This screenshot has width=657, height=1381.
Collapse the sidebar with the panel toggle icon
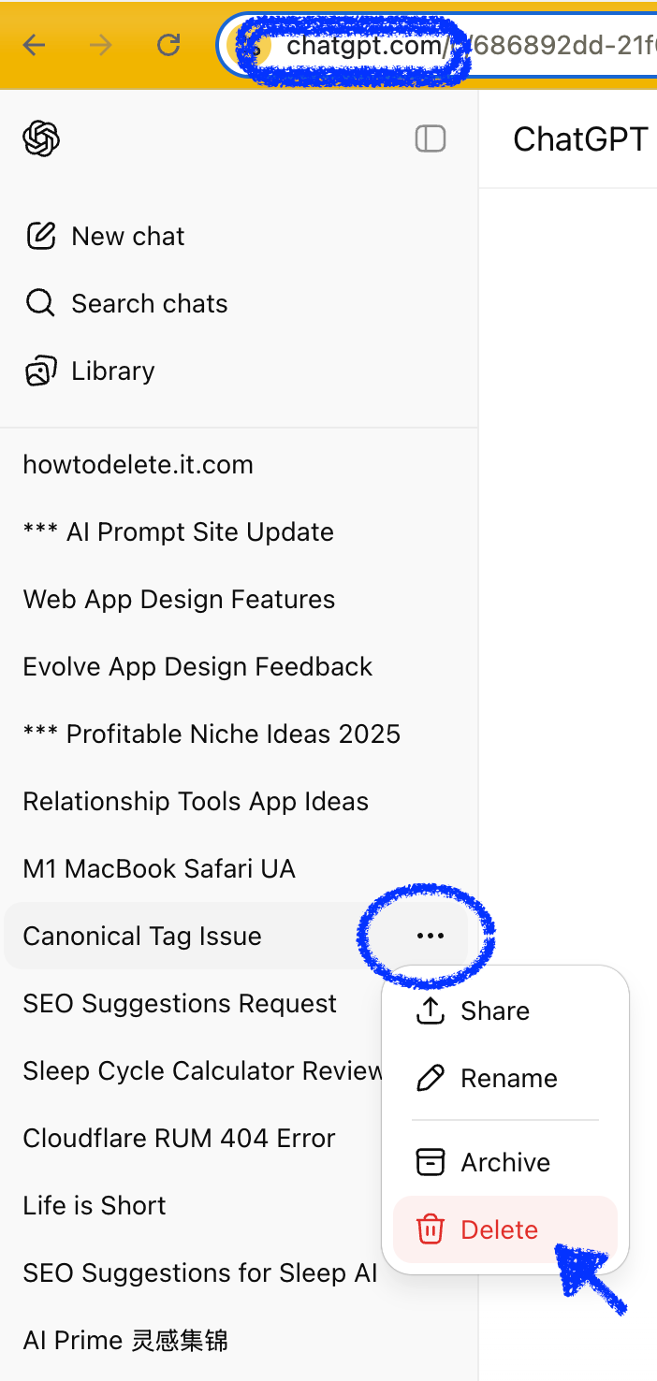431,138
